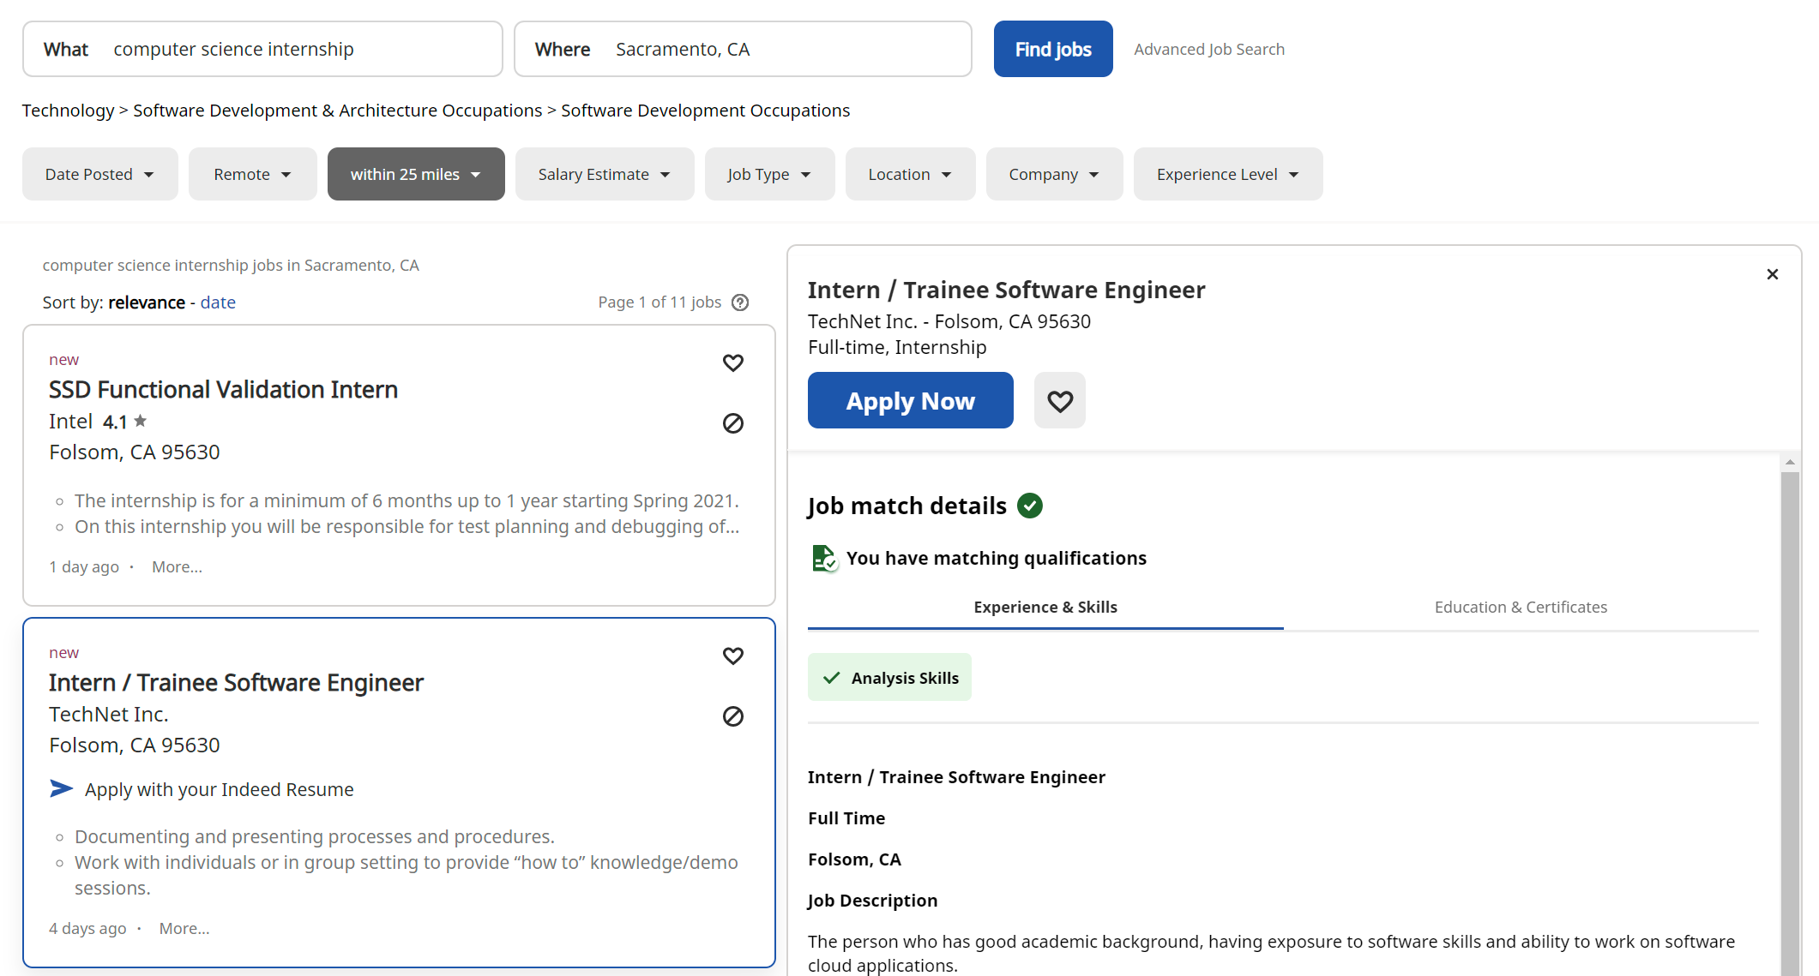Click the green job match checkmark icon
Image resolution: width=1819 pixels, height=976 pixels.
[x=1029, y=506]
